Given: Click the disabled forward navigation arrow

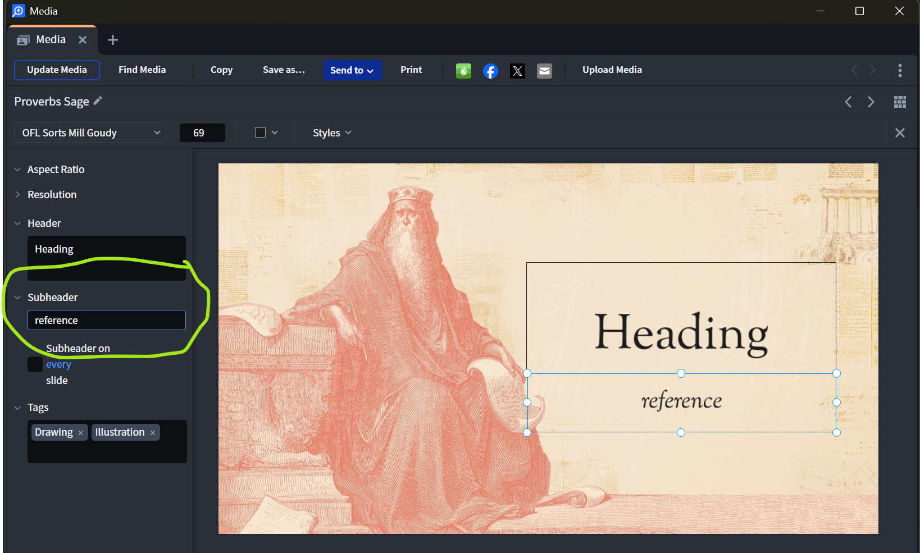Looking at the screenshot, I should [x=873, y=70].
